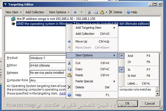
Task: Click the Computer Role field label
Action: [x=17, y=80]
